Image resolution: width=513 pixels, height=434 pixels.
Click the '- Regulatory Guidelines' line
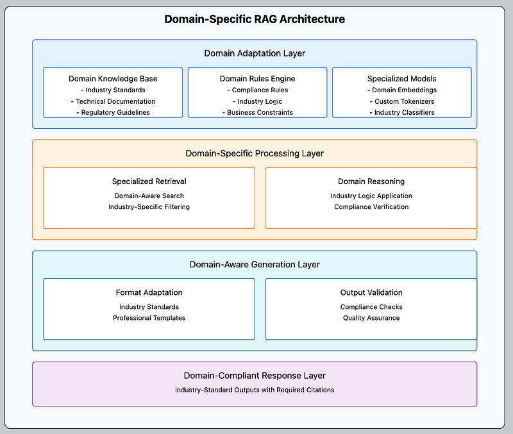click(113, 112)
